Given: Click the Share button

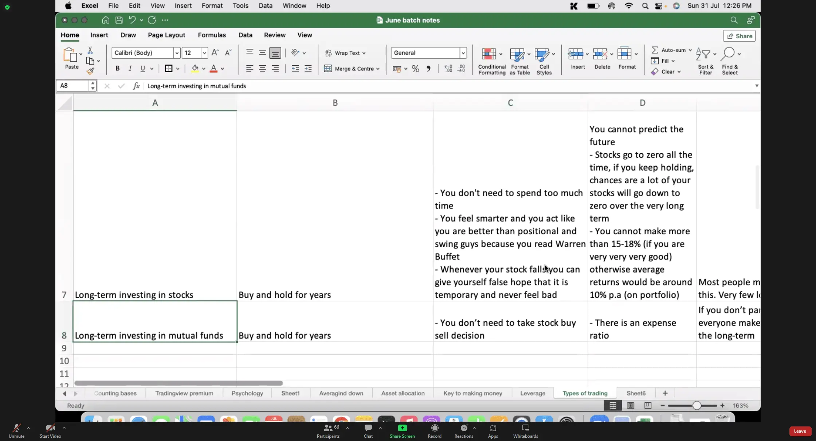Looking at the screenshot, I should [x=739, y=36].
